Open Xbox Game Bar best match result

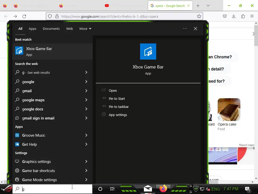tap(52, 52)
